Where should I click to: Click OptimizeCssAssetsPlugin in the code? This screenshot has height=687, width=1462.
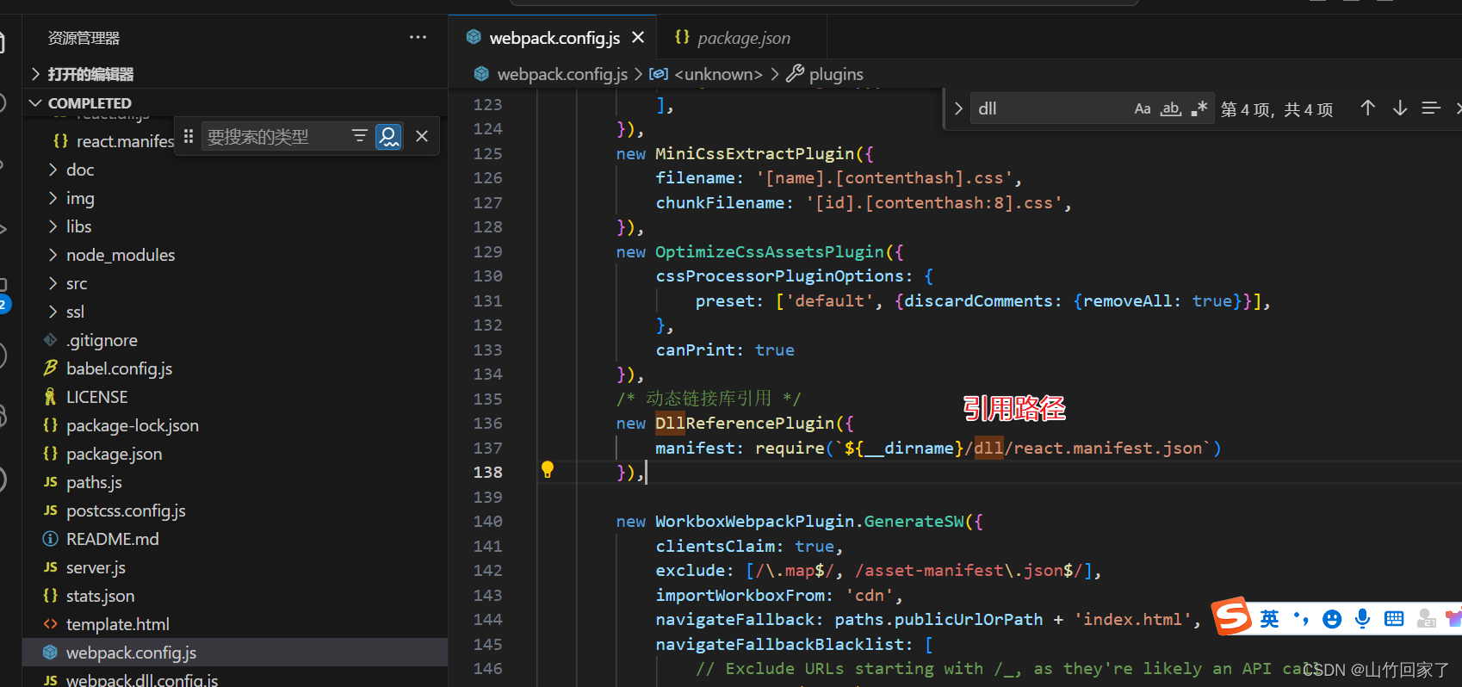coord(770,252)
